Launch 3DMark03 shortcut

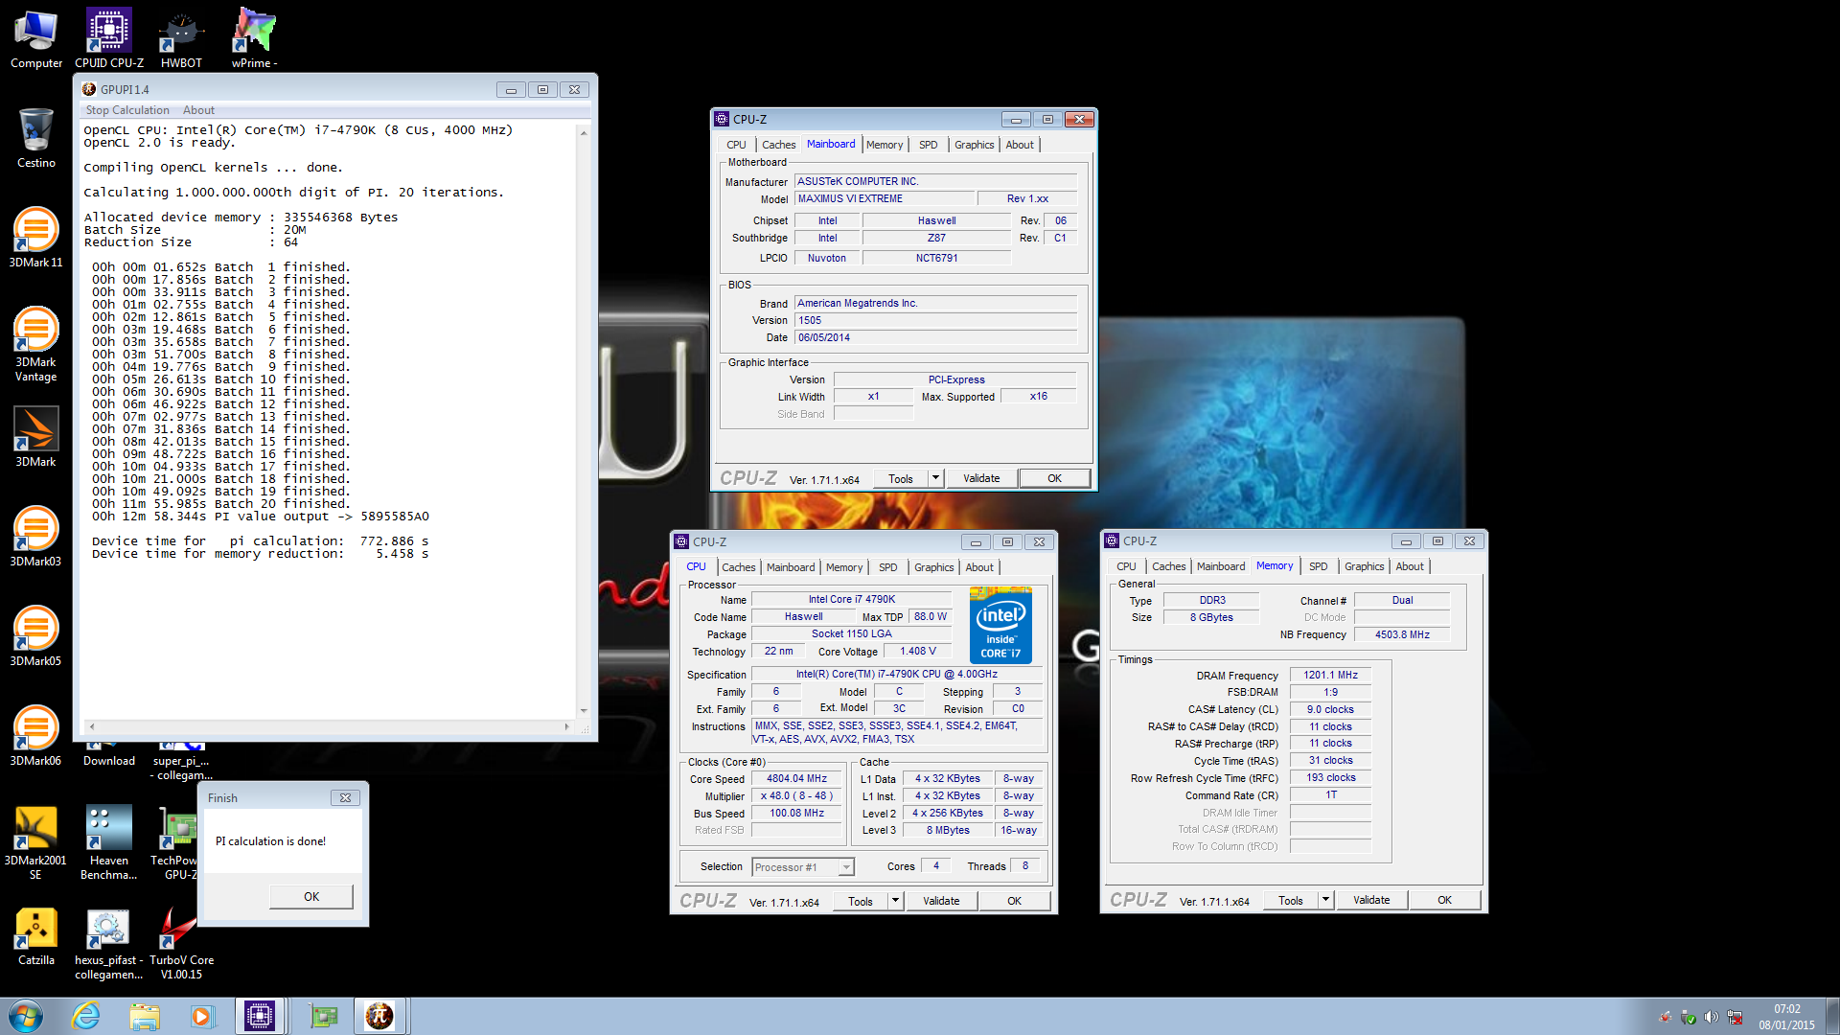(36, 537)
